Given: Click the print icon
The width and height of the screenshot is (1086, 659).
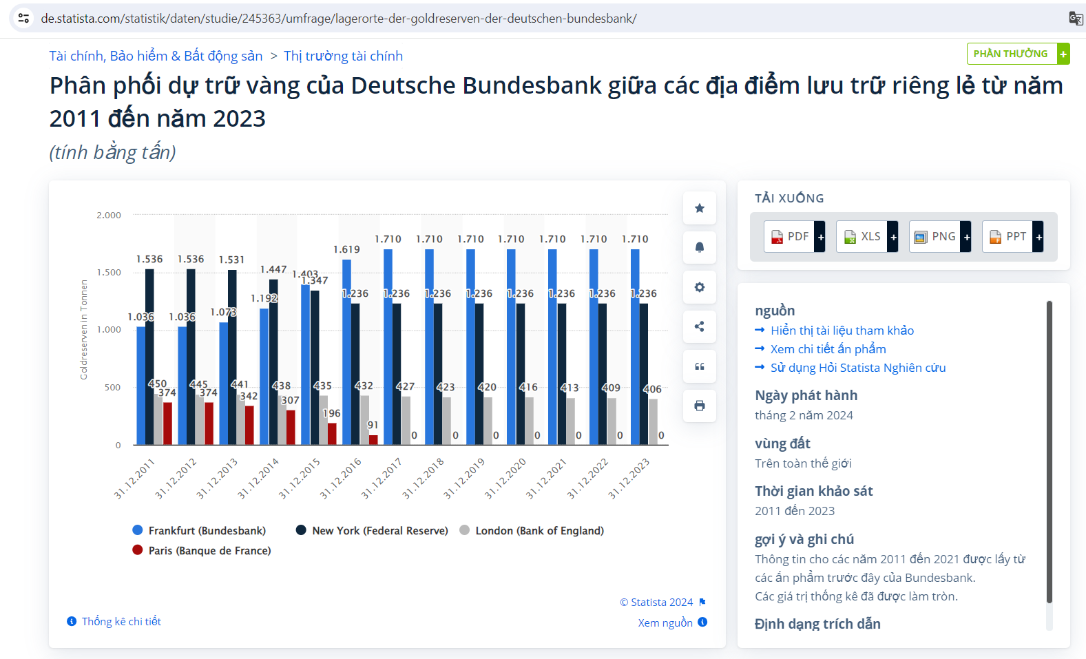Looking at the screenshot, I should (699, 406).
